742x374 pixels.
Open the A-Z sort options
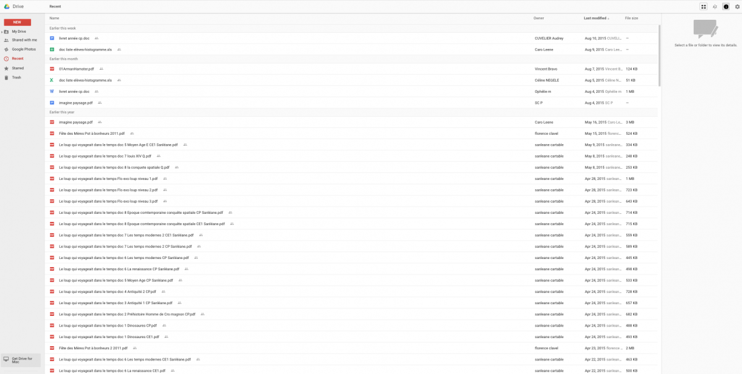715,7
